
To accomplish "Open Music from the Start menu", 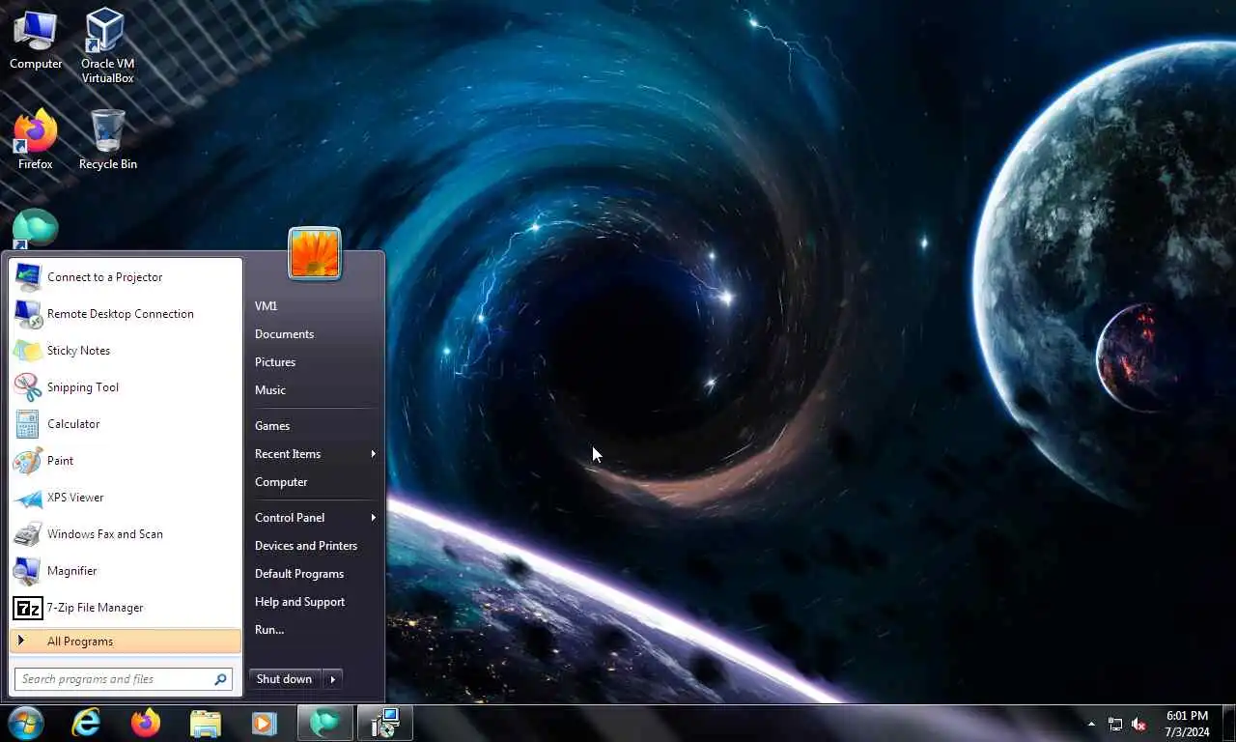I will pyautogui.click(x=270, y=390).
